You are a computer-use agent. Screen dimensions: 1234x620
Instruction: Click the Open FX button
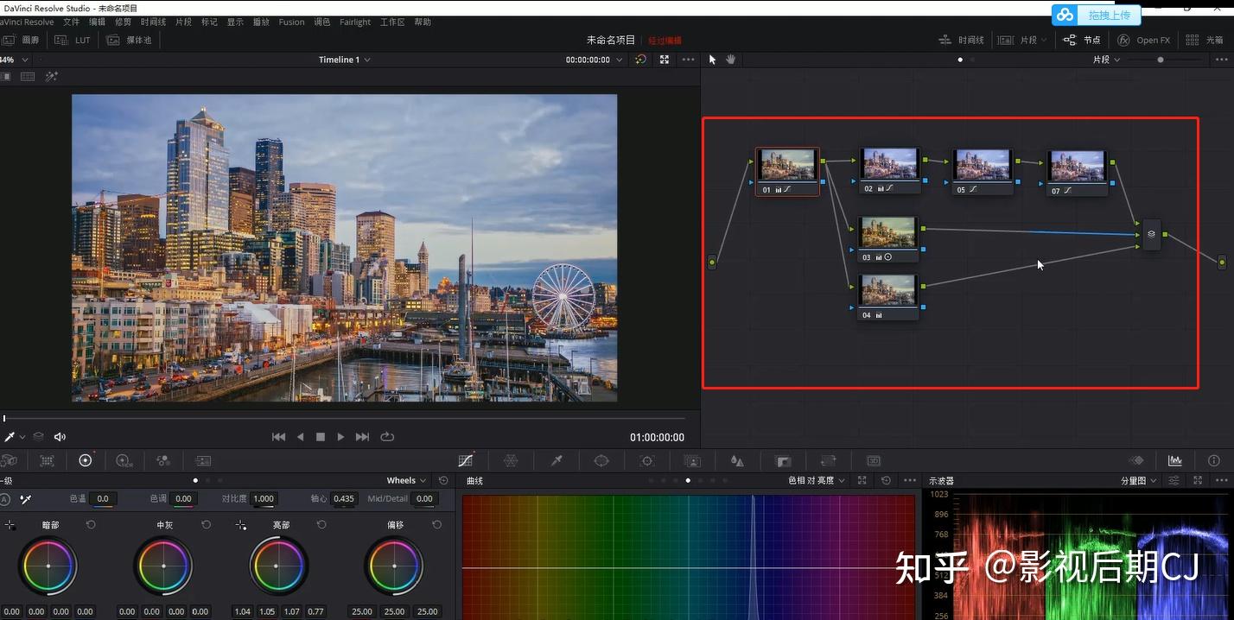[1143, 40]
